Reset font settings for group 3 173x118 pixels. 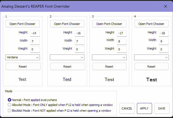[109, 67]
